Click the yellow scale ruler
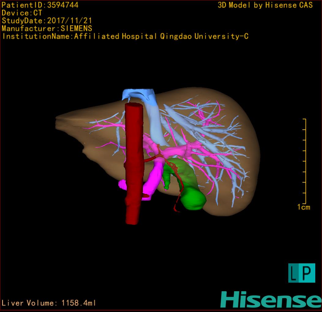The width and height of the screenshot is (322, 312). click(305, 161)
